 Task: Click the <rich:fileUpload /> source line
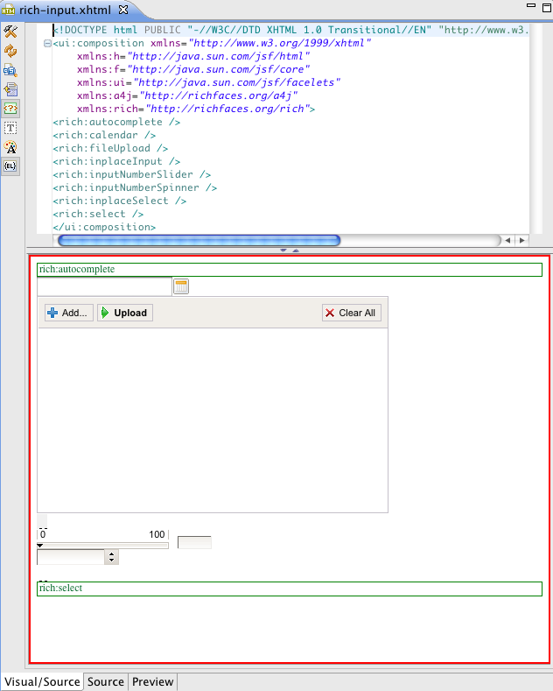110,149
